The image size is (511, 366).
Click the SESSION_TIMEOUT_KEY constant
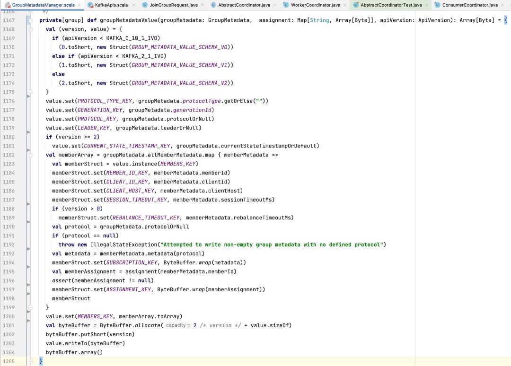pos(137,200)
